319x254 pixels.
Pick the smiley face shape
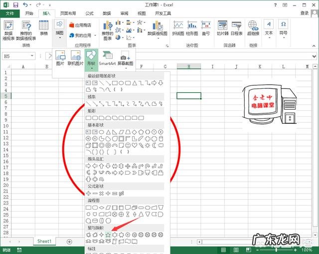click(128, 145)
